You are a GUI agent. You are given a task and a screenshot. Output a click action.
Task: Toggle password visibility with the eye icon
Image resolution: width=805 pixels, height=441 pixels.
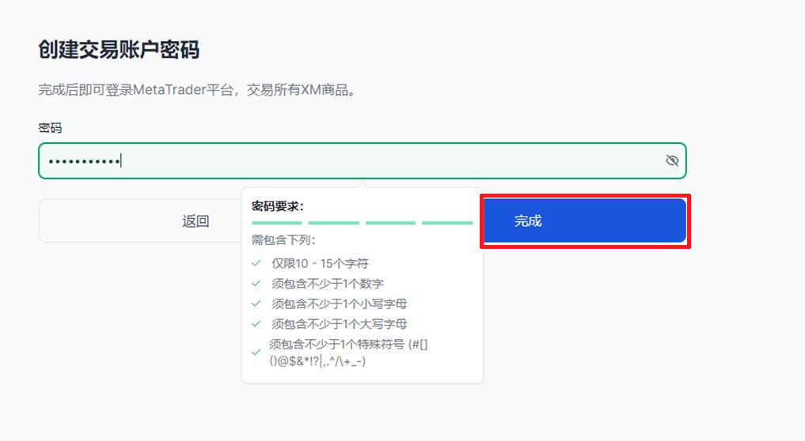coord(672,161)
